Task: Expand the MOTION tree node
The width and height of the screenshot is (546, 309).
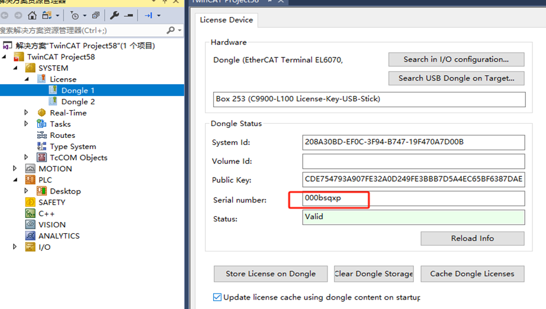Action: pos(15,169)
